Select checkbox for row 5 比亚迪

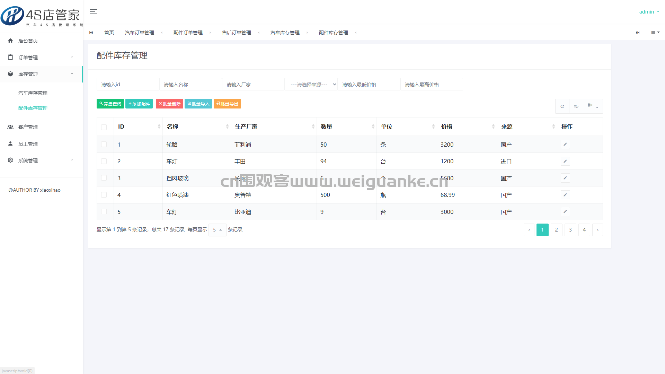tap(104, 212)
